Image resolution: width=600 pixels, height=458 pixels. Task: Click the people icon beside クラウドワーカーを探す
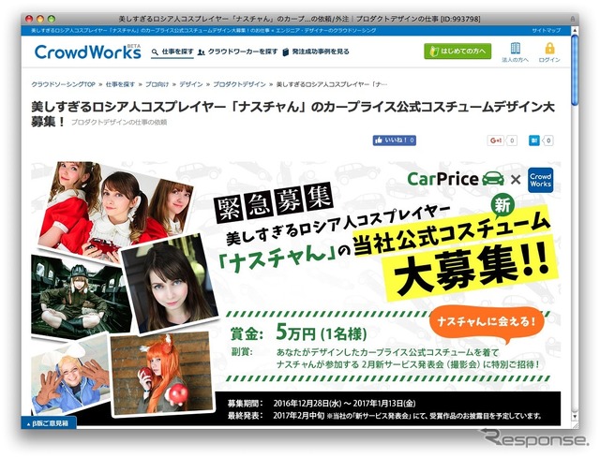coord(202,52)
